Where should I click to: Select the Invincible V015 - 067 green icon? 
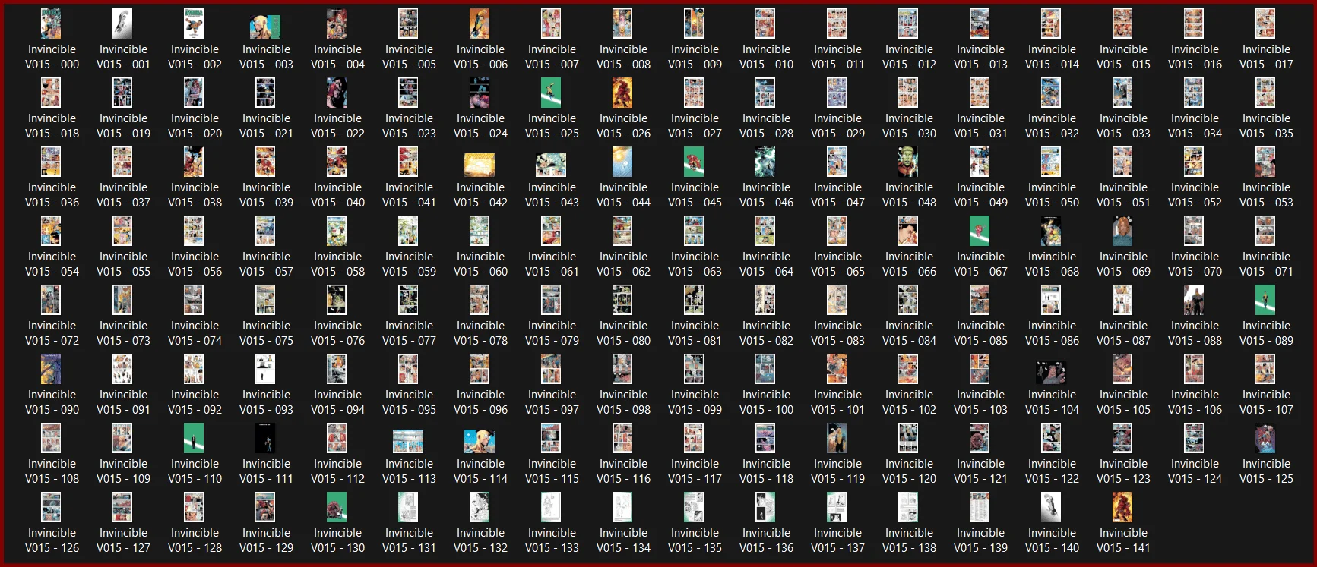tap(980, 232)
